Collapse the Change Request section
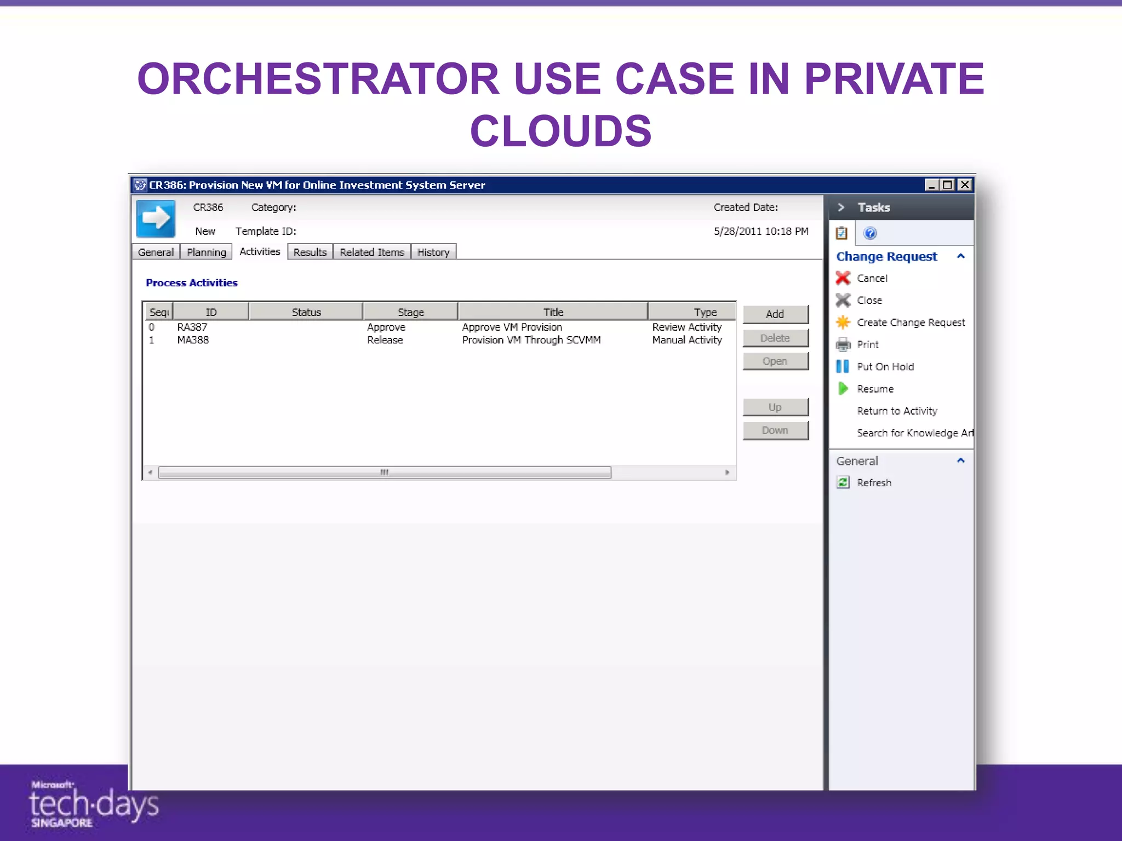1122x841 pixels. [x=960, y=256]
